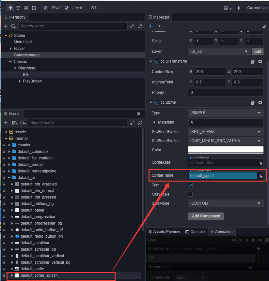This screenshot has height=281, width=269.
Task: Select default_btn_normal asset
Action: click(37, 191)
